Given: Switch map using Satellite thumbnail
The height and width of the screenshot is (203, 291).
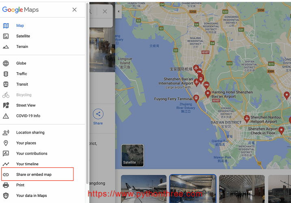Looking at the screenshot, I should pyautogui.click(x=132, y=155).
